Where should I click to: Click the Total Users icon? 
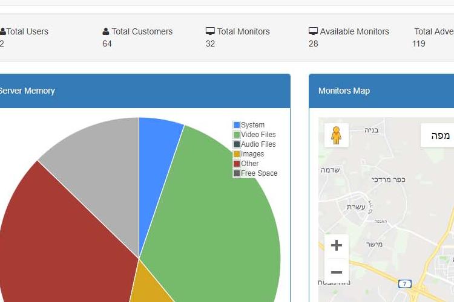point(2,31)
